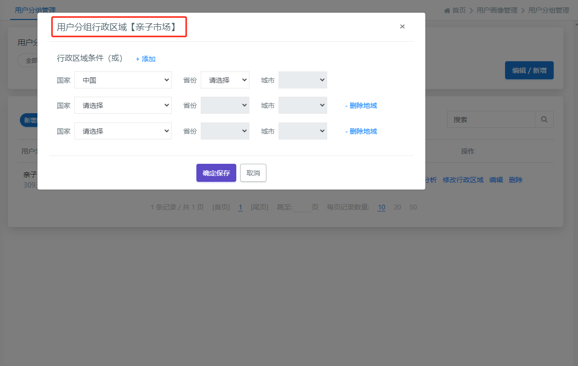Open the third row 国家 dropdown
578x366 pixels.
[123, 131]
